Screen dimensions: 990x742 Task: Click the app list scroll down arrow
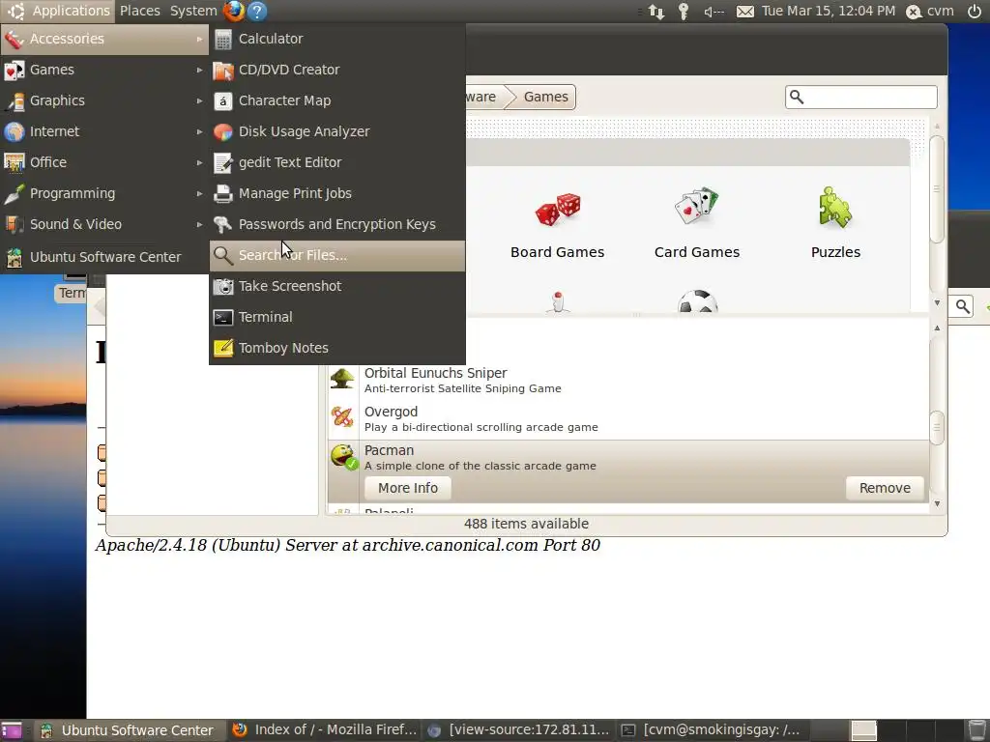pyautogui.click(x=937, y=503)
